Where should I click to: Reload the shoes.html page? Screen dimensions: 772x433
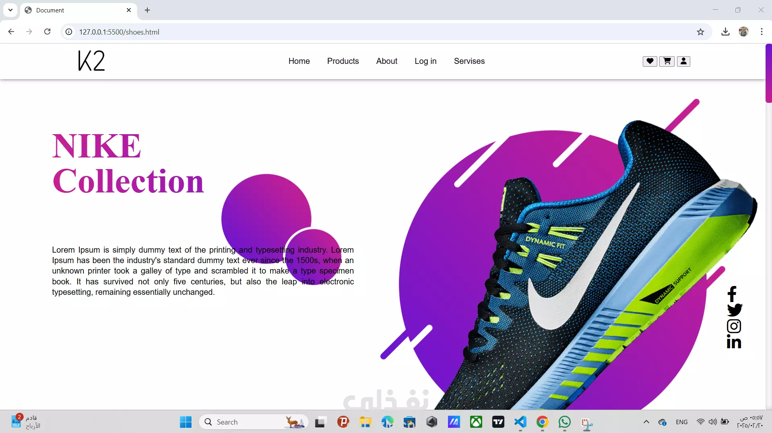click(47, 32)
